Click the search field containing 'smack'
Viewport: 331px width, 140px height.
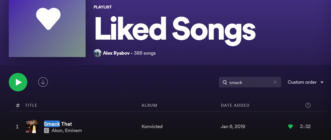[x=249, y=82]
